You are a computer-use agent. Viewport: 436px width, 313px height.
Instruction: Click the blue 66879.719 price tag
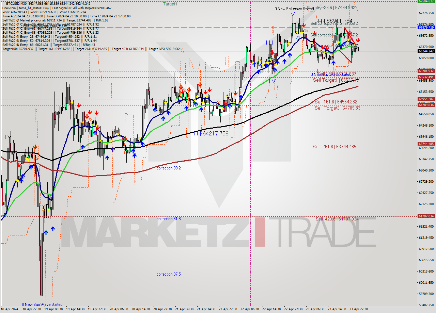(426, 27)
